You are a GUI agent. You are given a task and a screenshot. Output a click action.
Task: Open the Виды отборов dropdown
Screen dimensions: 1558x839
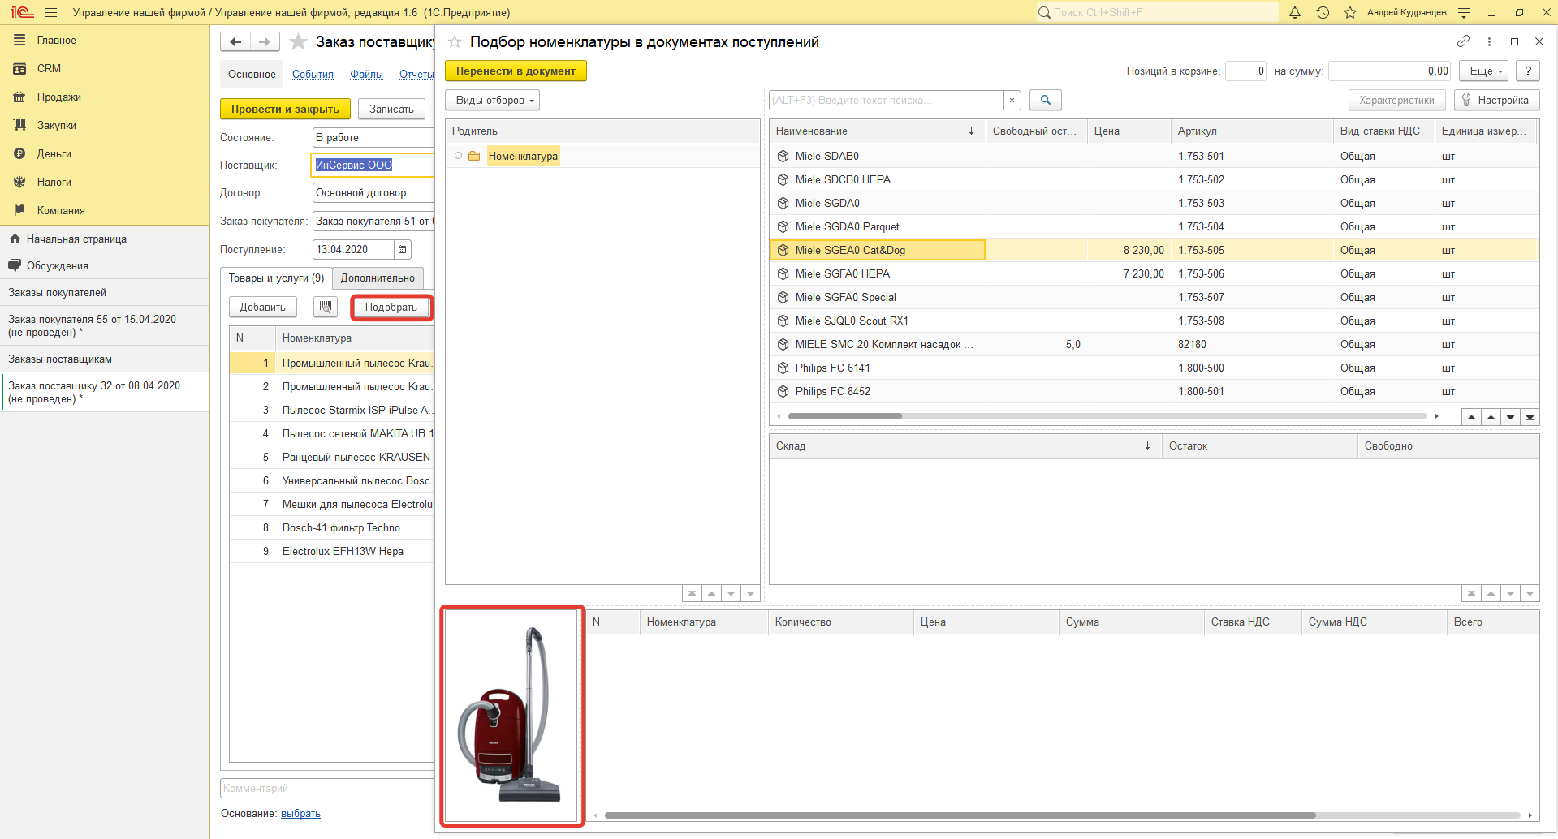tap(492, 100)
